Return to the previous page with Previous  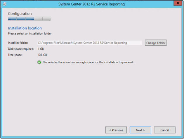(116, 130)
